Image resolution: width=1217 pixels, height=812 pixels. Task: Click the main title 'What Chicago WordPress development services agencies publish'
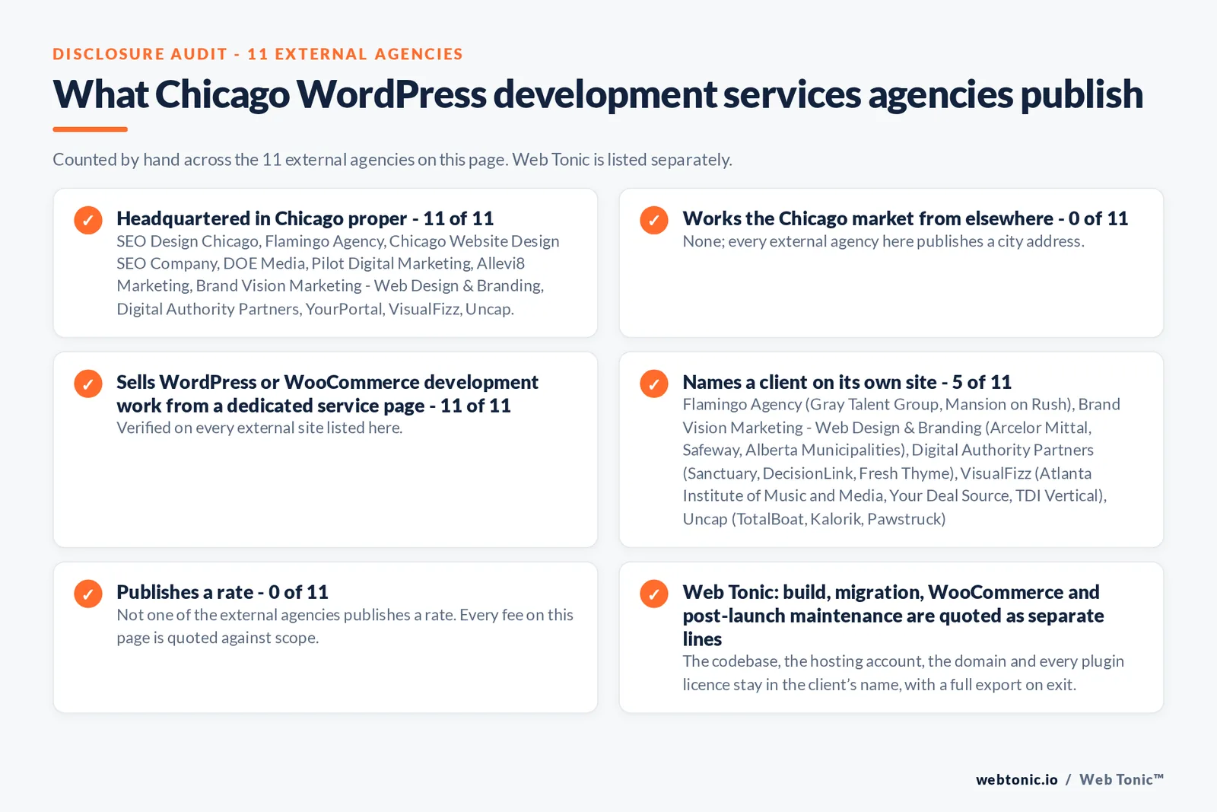pos(598,94)
